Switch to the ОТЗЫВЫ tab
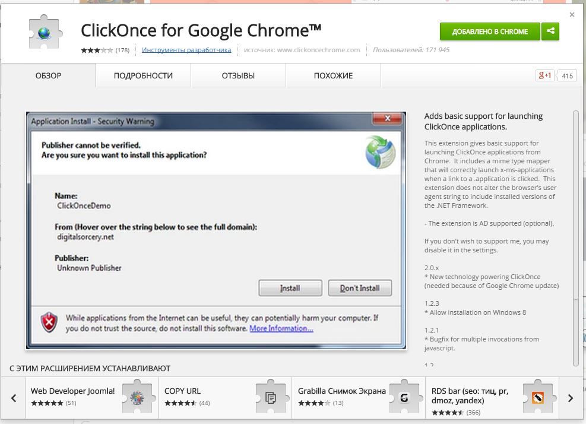This screenshot has width=586, height=424. click(x=238, y=76)
